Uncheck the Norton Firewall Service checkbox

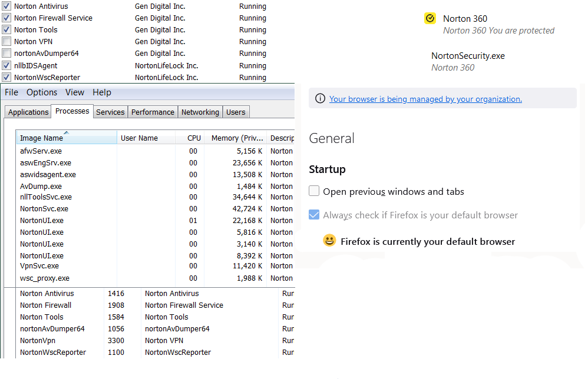point(6,18)
